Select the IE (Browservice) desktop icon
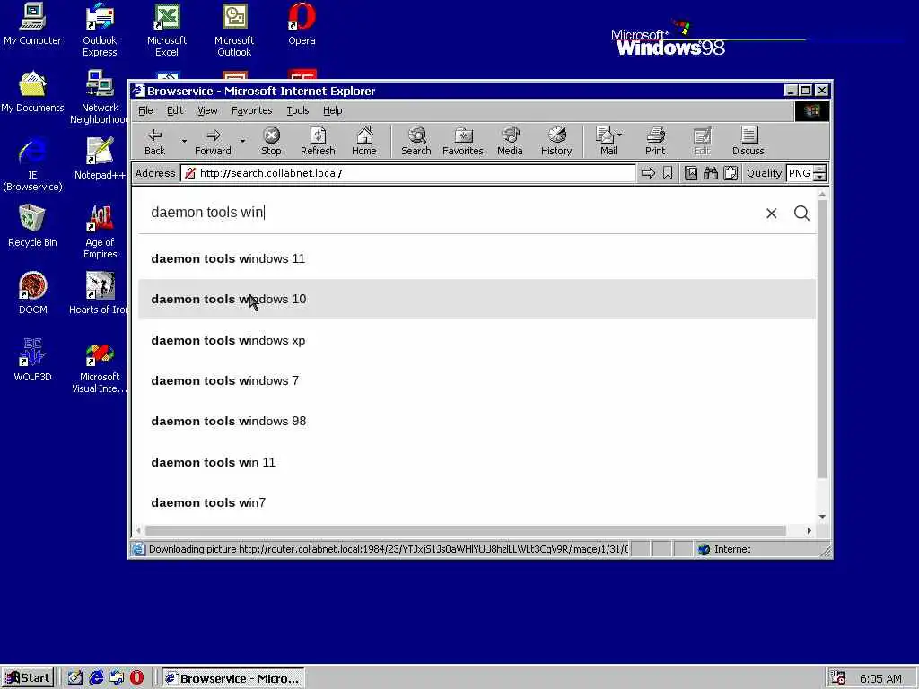This screenshot has height=689, width=919. click(x=32, y=165)
